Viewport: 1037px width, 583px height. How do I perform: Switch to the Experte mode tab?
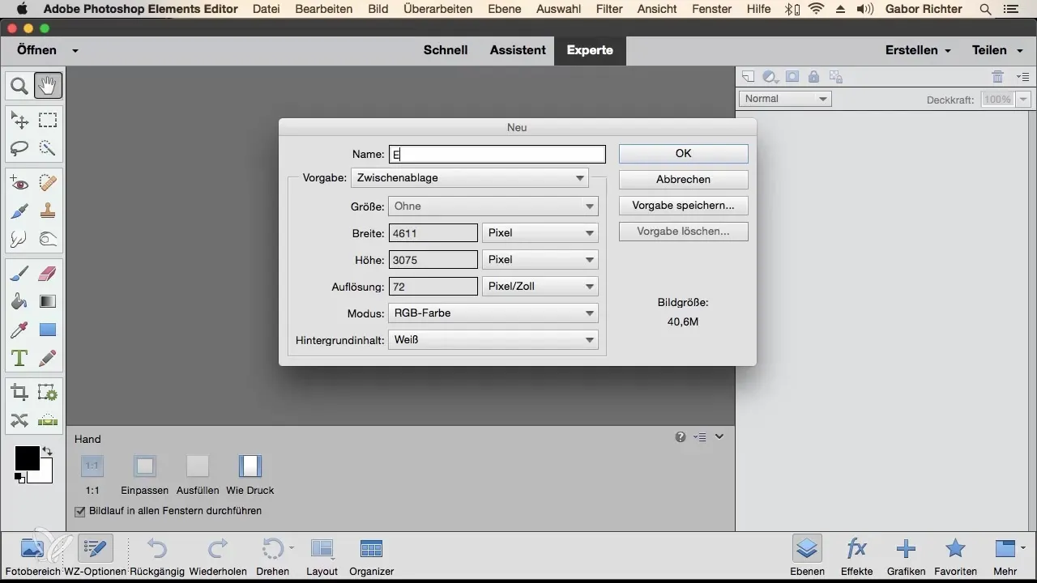590,50
